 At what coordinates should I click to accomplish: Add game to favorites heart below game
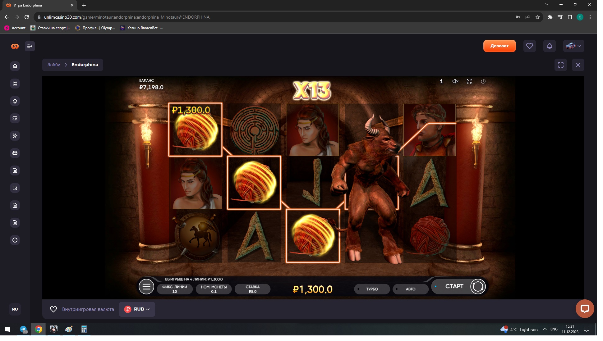pos(53,309)
